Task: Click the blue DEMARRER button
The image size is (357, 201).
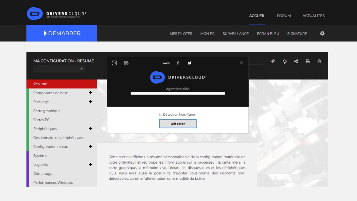Action: pyautogui.click(x=62, y=33)
